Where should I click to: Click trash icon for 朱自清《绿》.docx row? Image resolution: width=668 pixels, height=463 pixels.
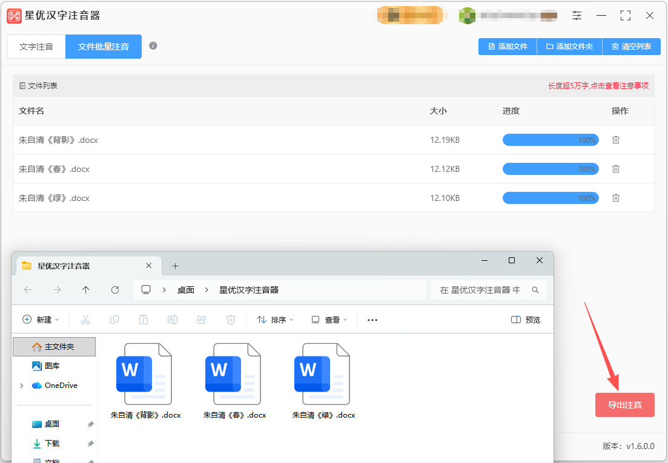pyautogui.click(x=615, y=198)
